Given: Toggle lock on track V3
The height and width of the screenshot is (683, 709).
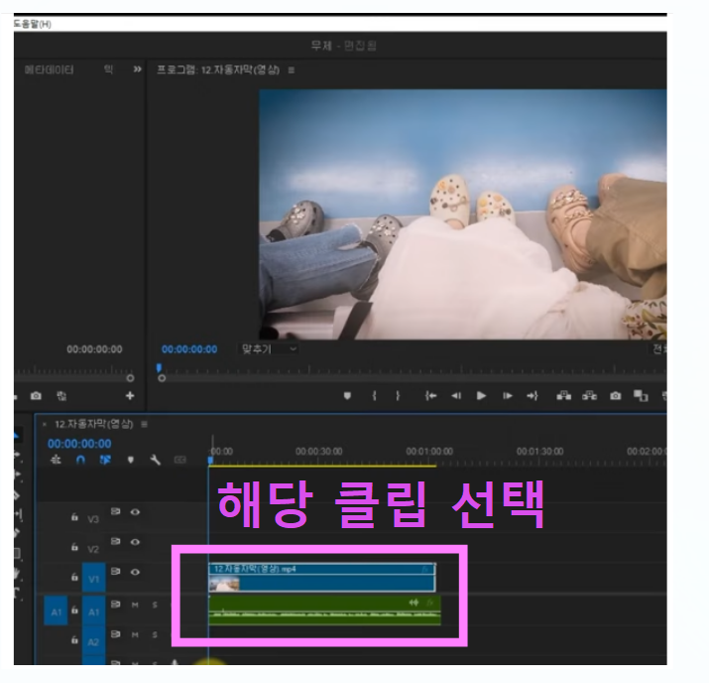Looking at the screenshot, I should click(74, 517).
